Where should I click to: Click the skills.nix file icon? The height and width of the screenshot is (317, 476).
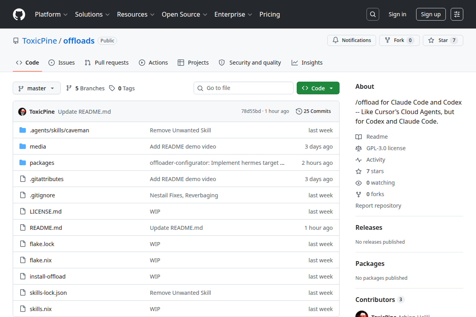pyautogui.click(x=23, y=309)
